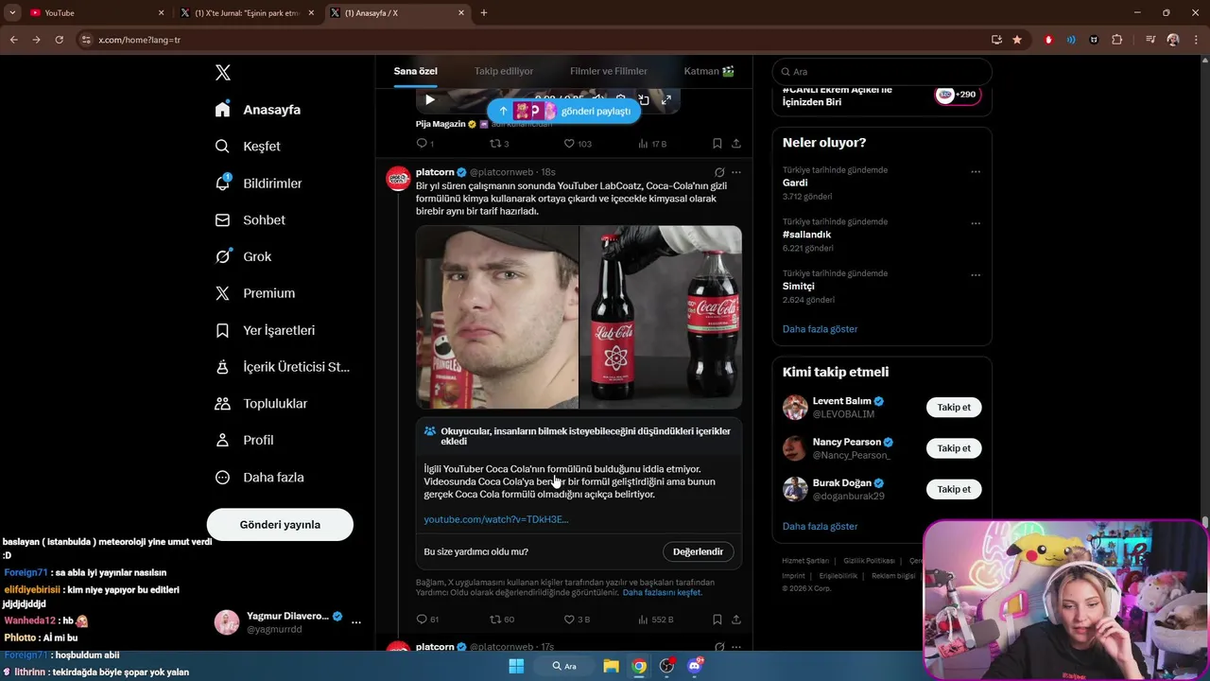The height and width of the screenshot is (681, 1210).
Task: Follow Burak Doğan with Takip et
Action: [954, 489]
